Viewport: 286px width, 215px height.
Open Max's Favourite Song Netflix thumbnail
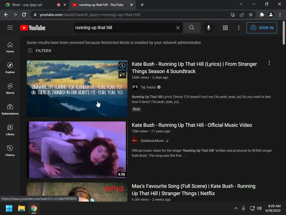pyautogui.click(x=77, y=192)
